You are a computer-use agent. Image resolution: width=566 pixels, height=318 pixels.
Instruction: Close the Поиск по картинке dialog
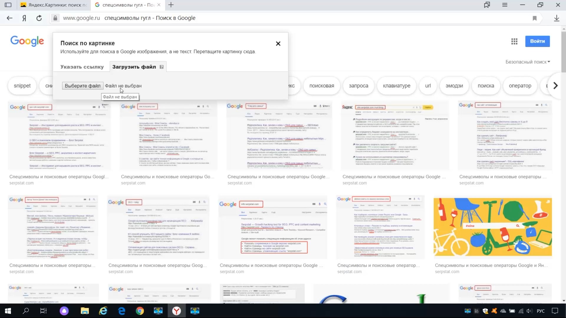pyautogui.click(x=278, y=44)
